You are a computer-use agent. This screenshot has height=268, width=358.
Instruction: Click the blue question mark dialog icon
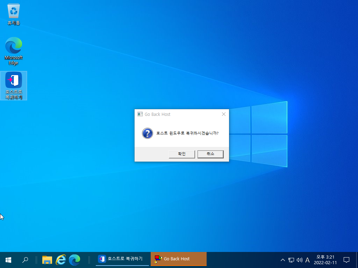click(x=148, y=133)
